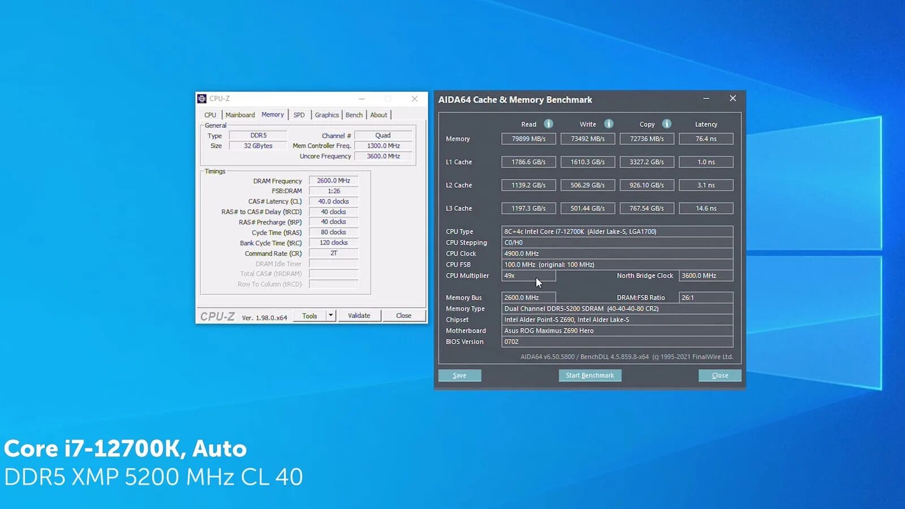Click the Memory Write value 73492 MB/s
This screenshot has width=905, height=509.
pyautogui.click(x=588, y=139)
